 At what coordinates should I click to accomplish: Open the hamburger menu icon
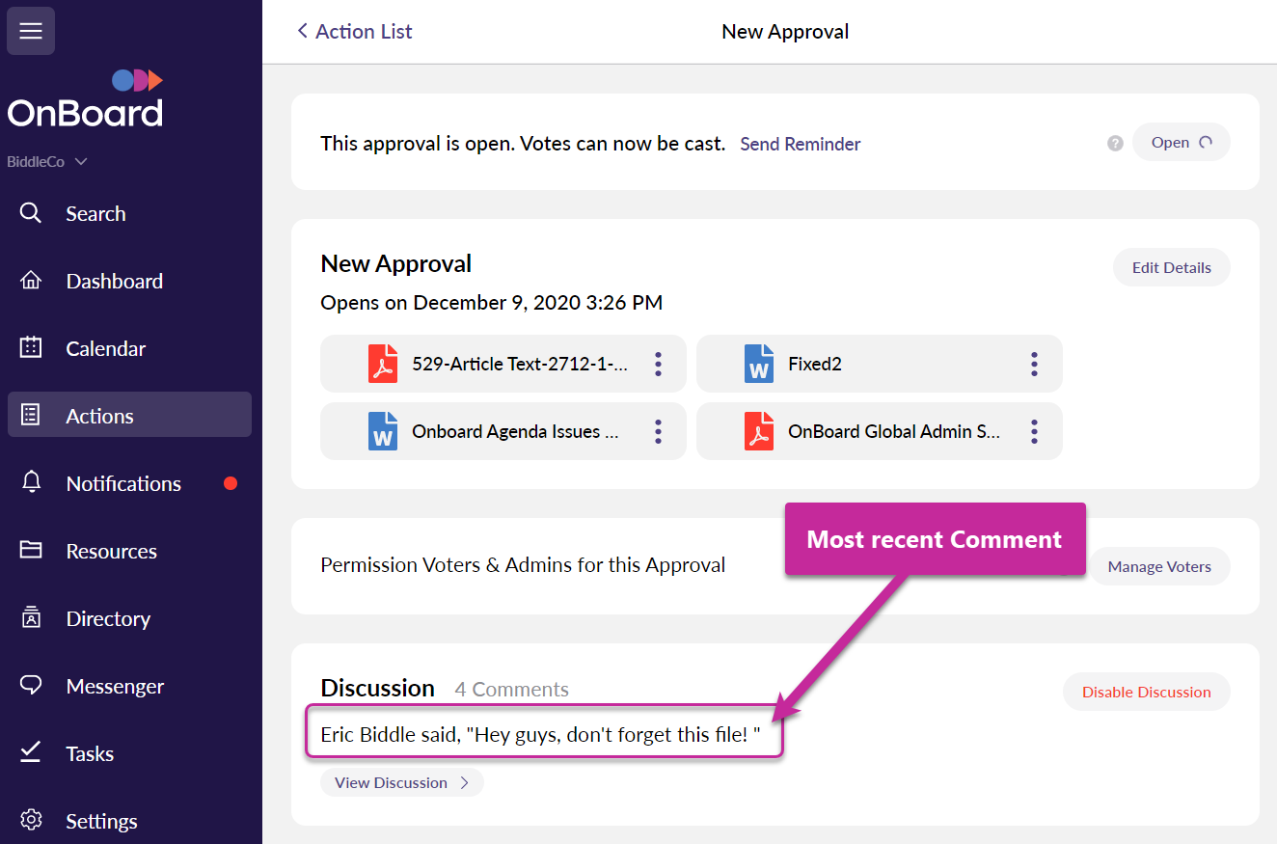31,31
